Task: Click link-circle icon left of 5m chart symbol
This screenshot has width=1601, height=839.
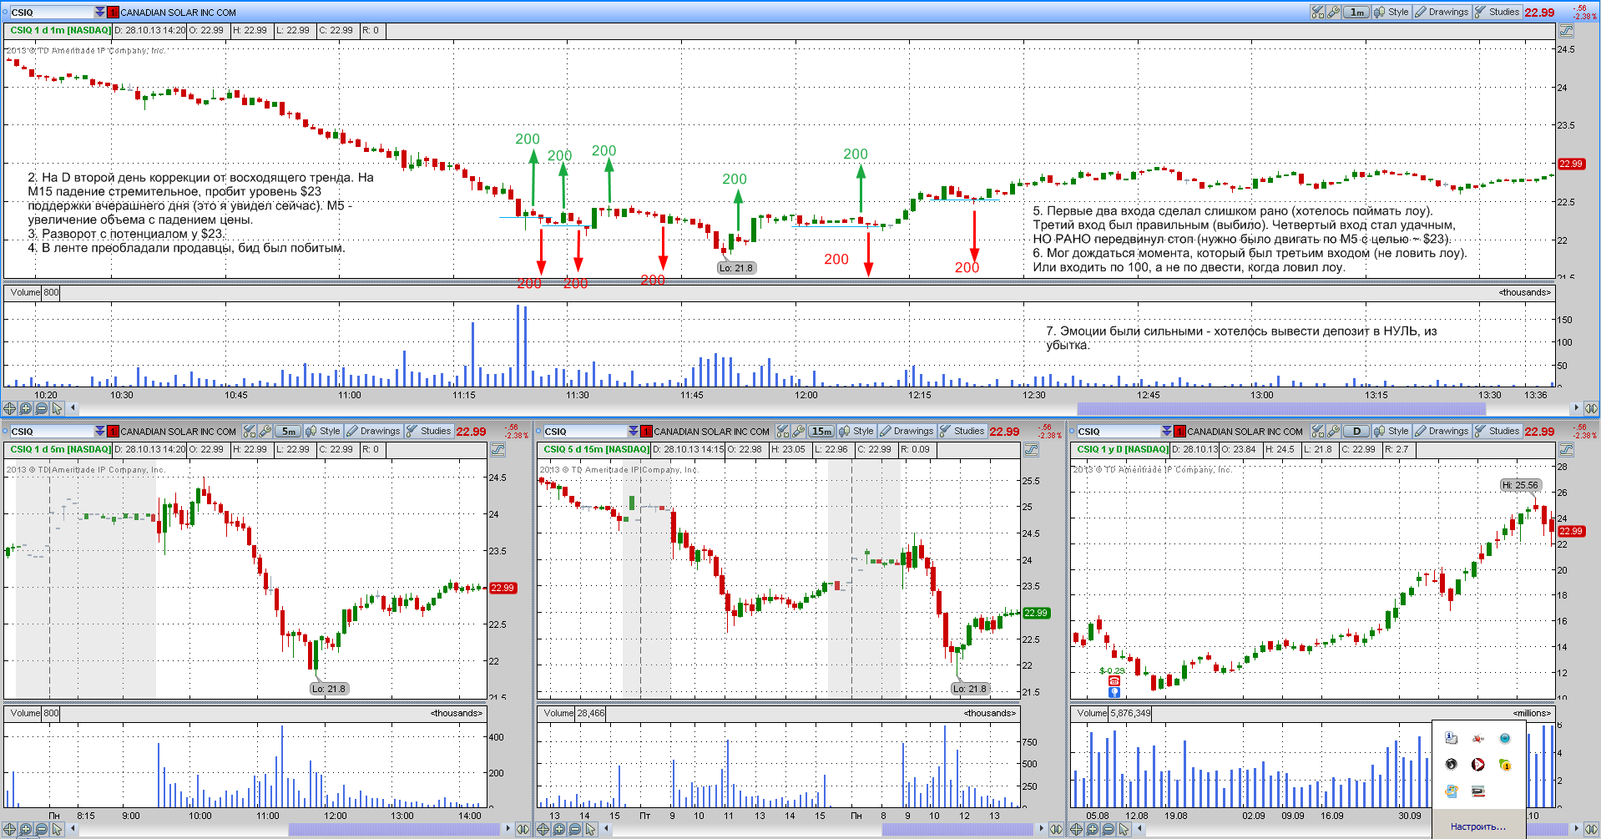Action: (x=4, y=431)
